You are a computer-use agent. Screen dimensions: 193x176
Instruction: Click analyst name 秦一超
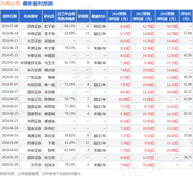coord(50,84)
